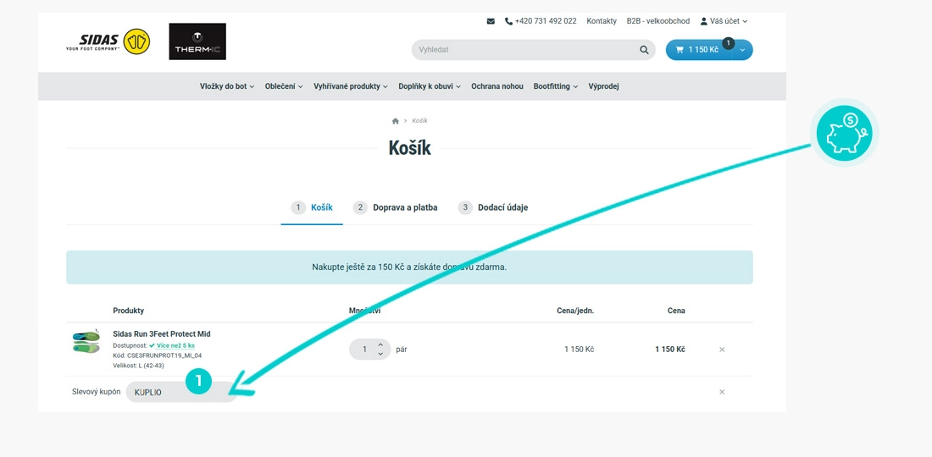932x457 pixels.
Task: Decrease the product quantity with down arrow
Action: click(x=380, y=355)
